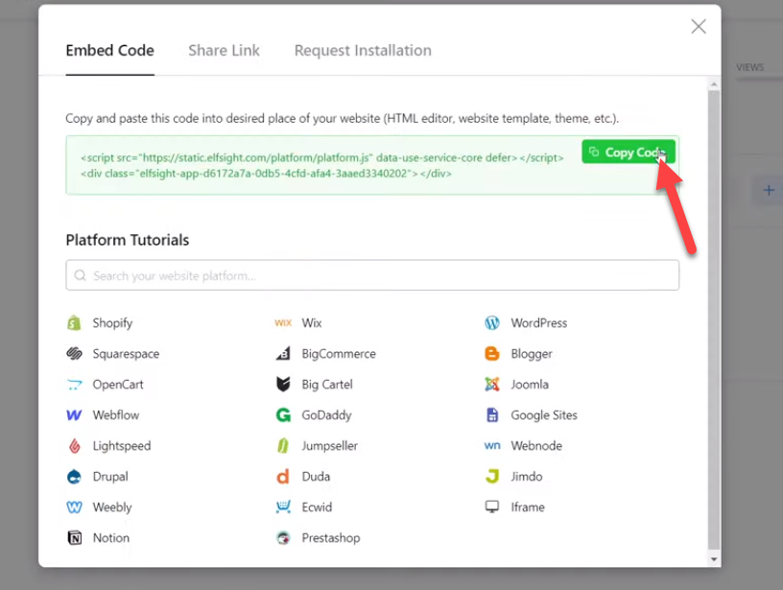
Task: Open the Request Installation tab
Action: click(x=363, y=51)
